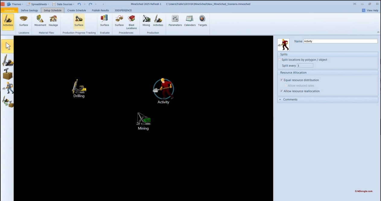Image resolution: width=381 pixels, height=201 pixels.
Task: Open the Define Geology ribbon tab
Action: coord(29,10)
